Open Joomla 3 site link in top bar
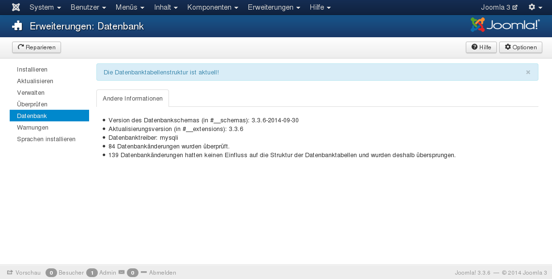Image resolution: width=552 pixels, height=279 pixels. [x=499, y=7]
